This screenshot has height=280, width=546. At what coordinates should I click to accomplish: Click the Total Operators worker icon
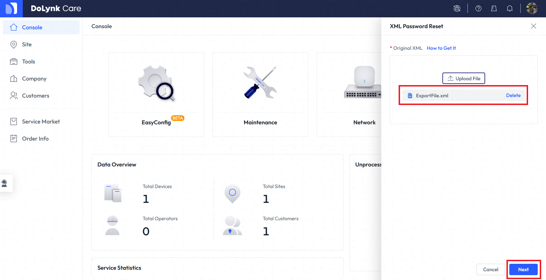click(x=112, y=225)
